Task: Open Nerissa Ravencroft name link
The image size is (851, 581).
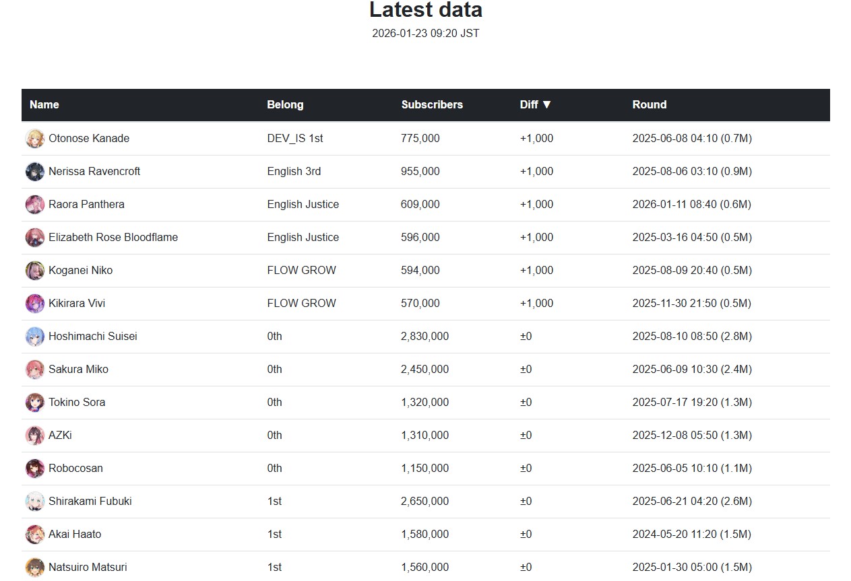Action: (94, 172)
